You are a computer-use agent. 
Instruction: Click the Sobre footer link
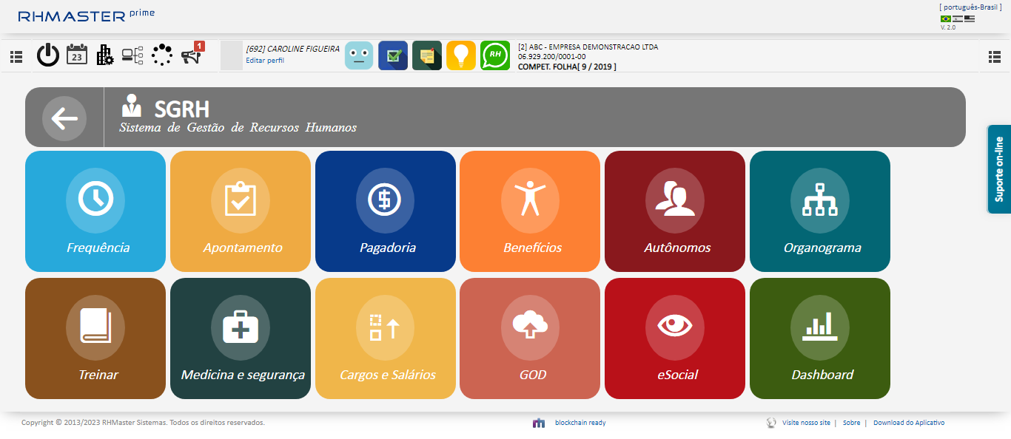point(851,423)
